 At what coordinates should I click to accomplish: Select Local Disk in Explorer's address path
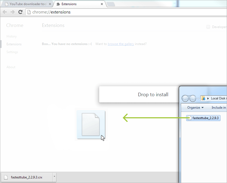point(218,98)
